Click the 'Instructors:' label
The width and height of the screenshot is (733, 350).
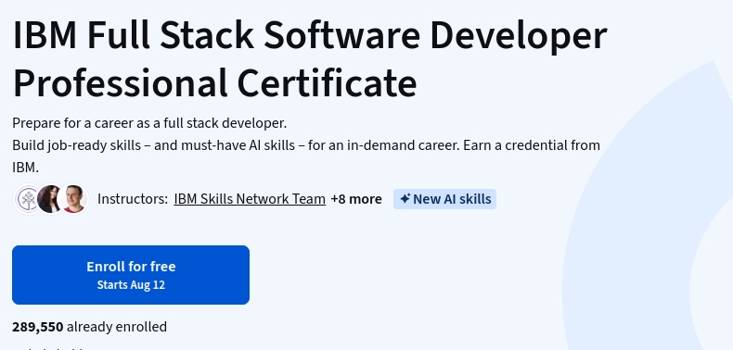pyautogui.click(x=133, y=199)
